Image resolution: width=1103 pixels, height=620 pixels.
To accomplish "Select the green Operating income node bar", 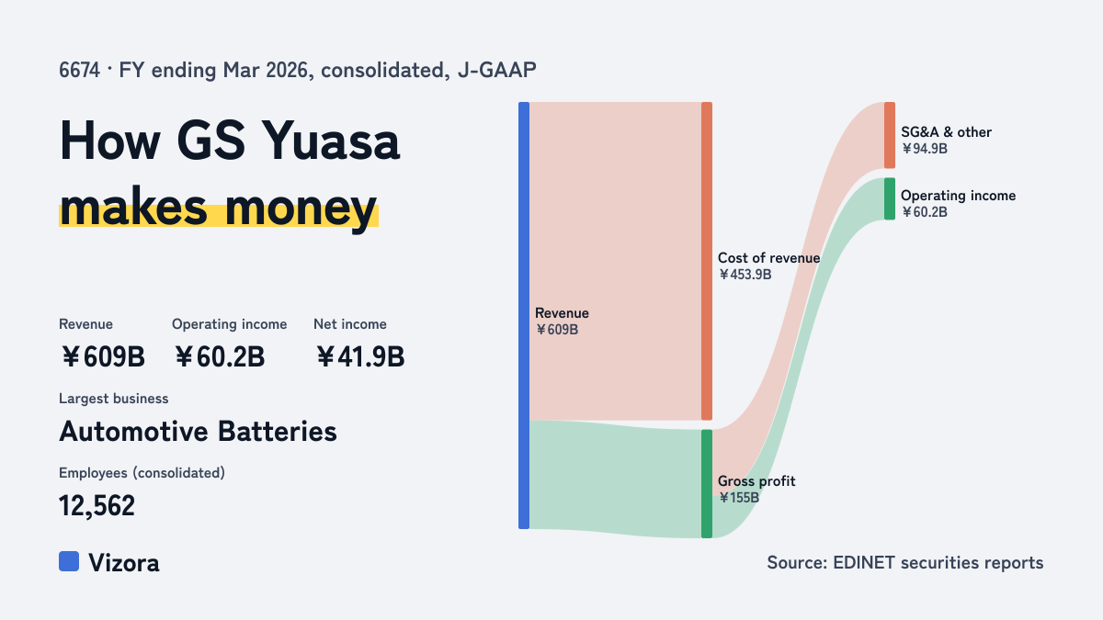I will click(x=890, y=198).
